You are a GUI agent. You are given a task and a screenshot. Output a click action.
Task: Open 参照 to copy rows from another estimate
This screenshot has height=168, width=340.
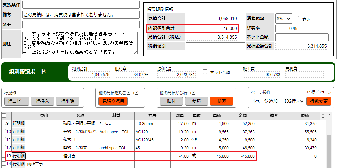(x=196, y=101)
